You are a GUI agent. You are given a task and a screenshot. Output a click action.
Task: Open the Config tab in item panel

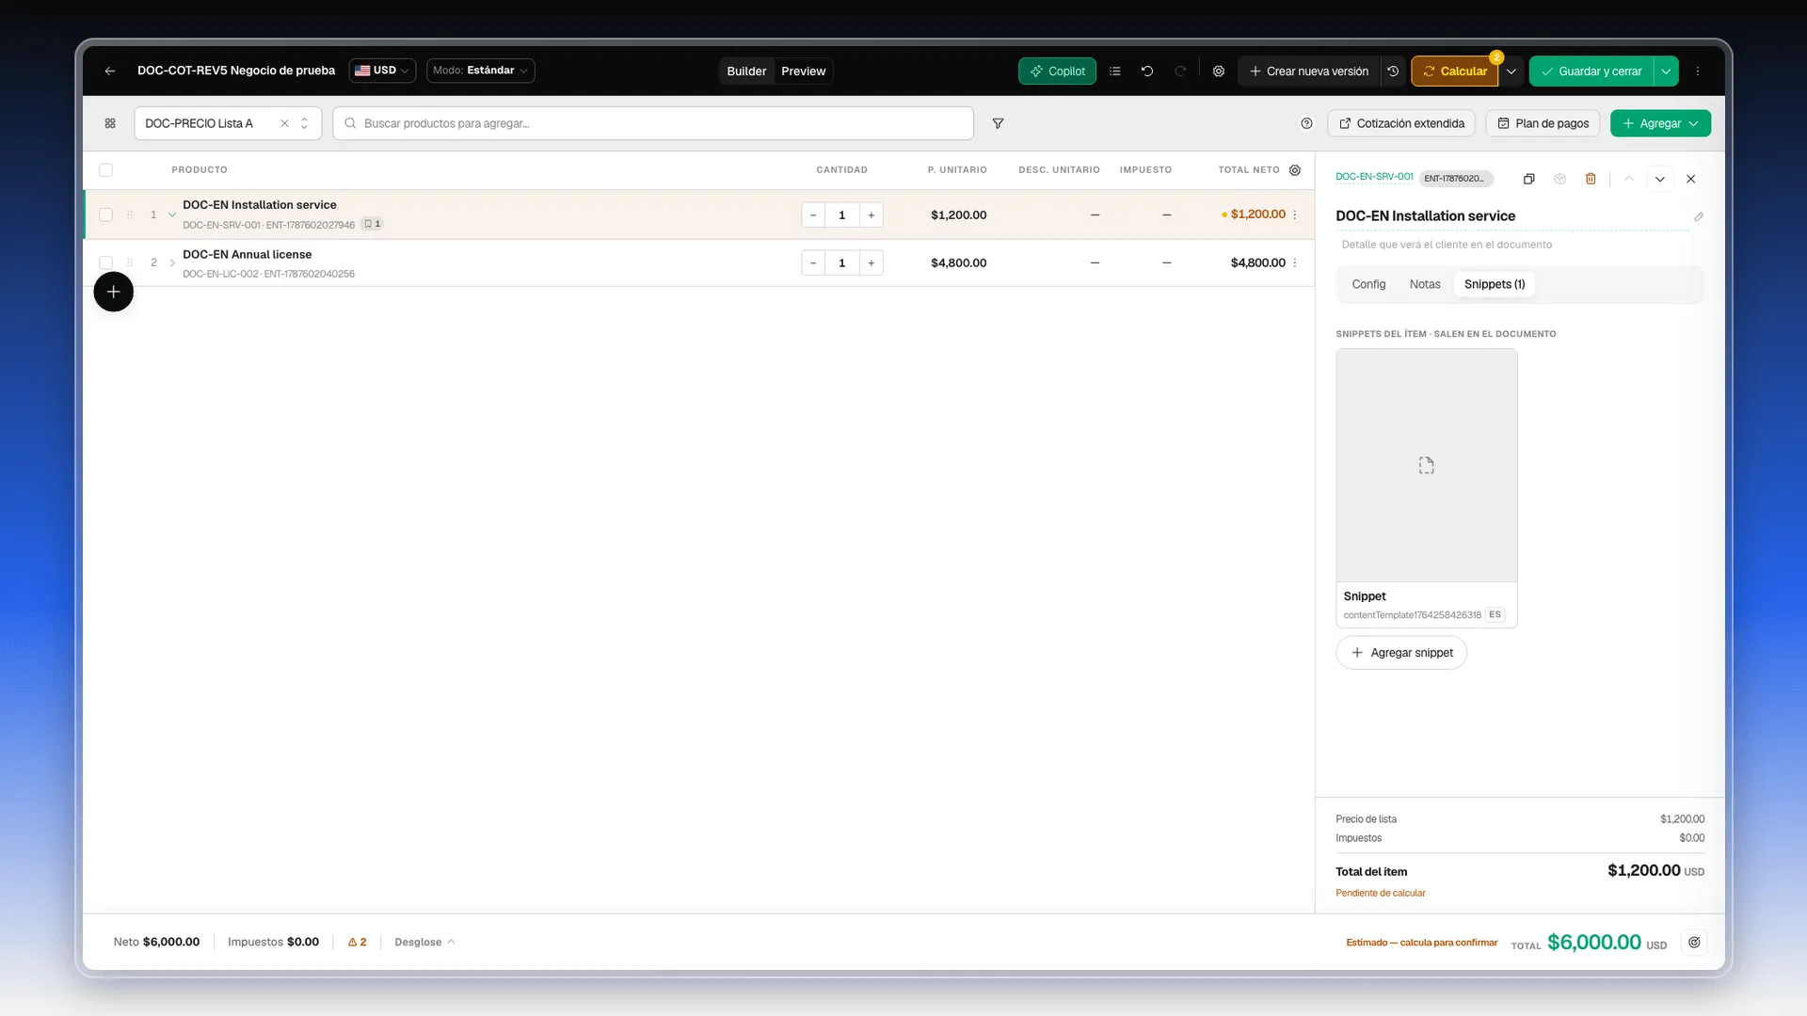point(1368,284)
